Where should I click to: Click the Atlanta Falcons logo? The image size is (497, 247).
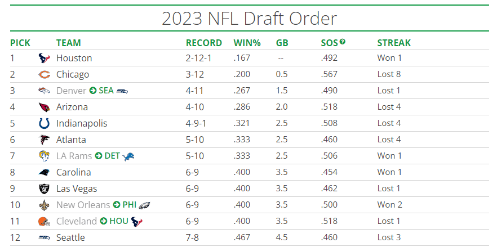pyautogui.click(x=44, y=140)
